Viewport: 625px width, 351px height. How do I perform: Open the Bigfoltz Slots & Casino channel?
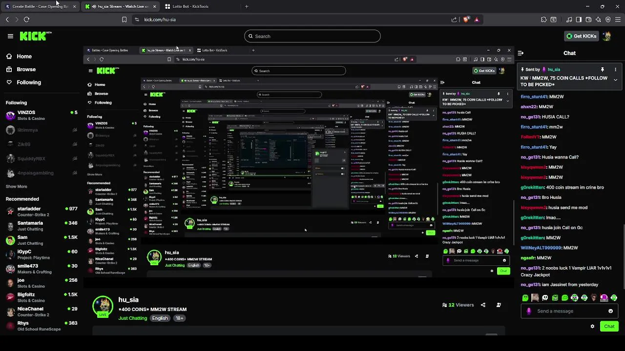point(42,297)
